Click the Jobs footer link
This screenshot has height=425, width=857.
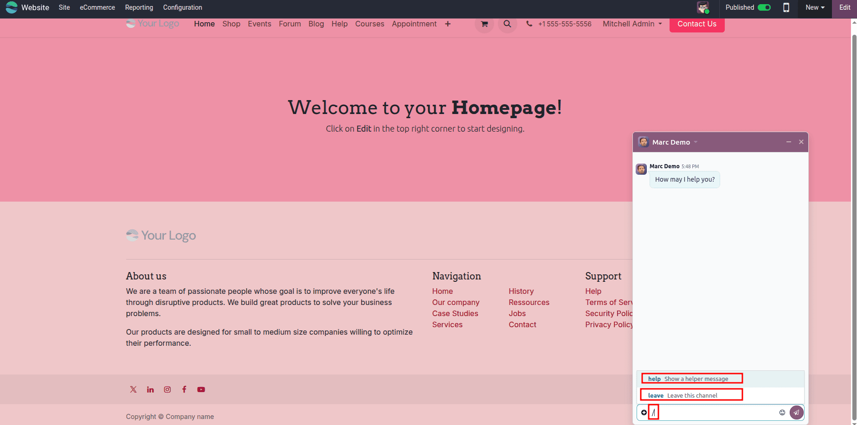click(517, 313)
